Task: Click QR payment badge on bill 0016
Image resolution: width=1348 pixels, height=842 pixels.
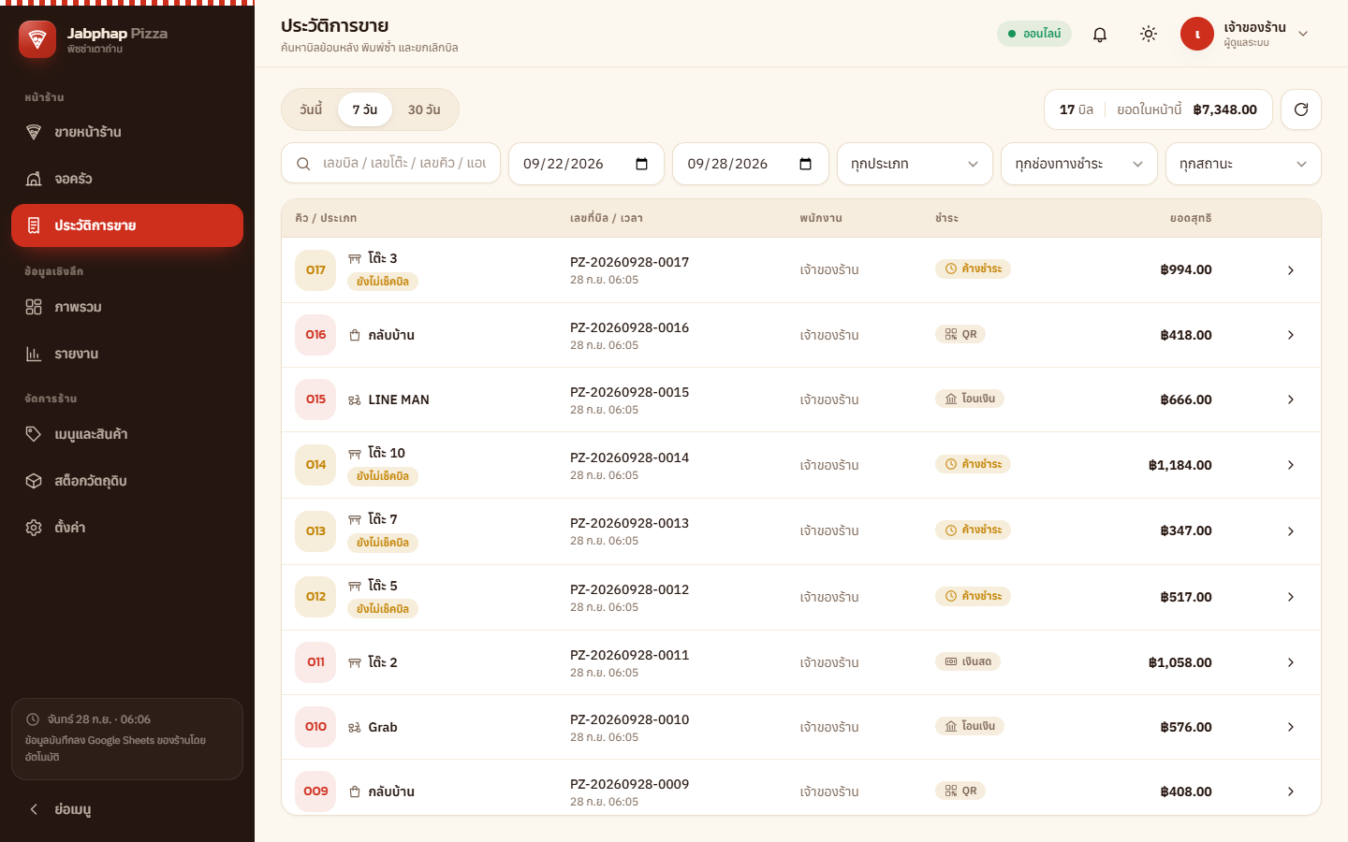Action: click(x=960, y=334)
